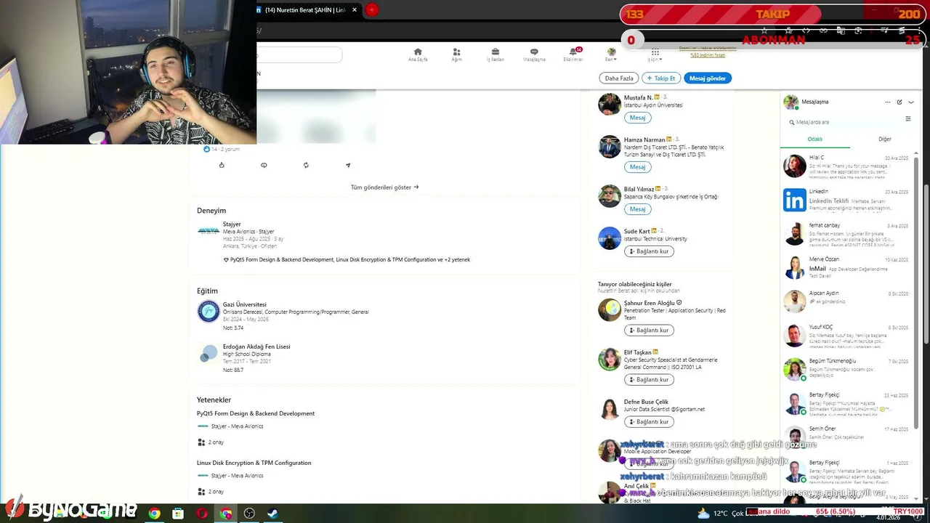This screenshot has width=930, height=523.
Task: Open the 2 onay endorsements under PyQt5 skill
Action: click(211, 442)
